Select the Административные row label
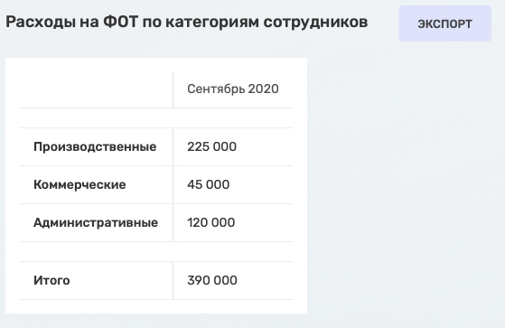 (96, 223)
